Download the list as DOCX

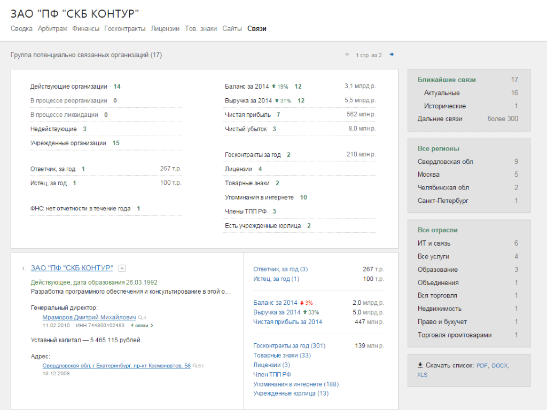pyautogui.click(x=499, y=365)
